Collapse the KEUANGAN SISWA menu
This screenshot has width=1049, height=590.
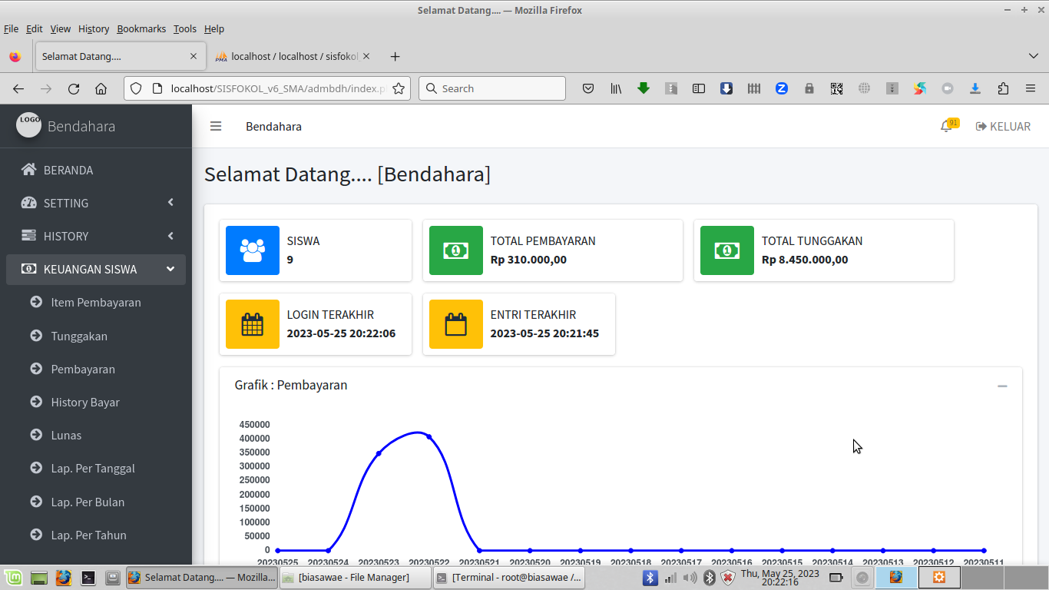tap(96, 269)
